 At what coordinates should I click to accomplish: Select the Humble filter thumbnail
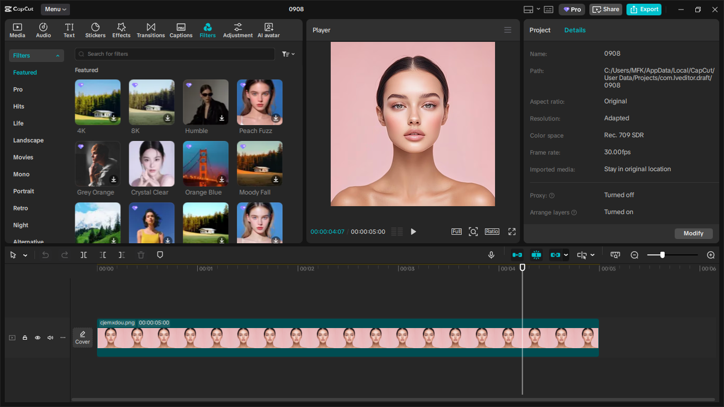[x=206, y=102]
